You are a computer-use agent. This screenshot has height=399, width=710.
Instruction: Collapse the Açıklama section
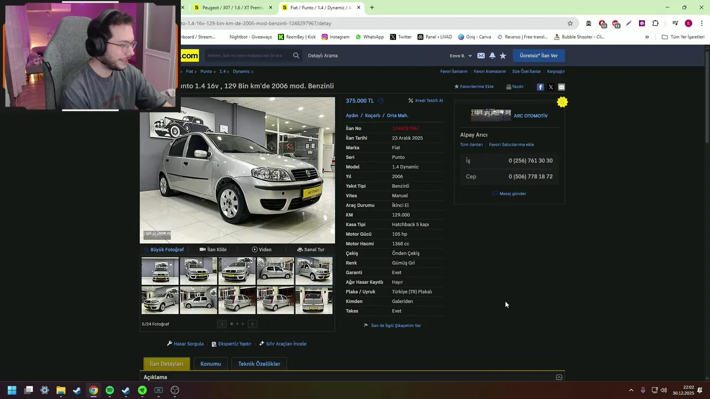(x=559, y=377)
